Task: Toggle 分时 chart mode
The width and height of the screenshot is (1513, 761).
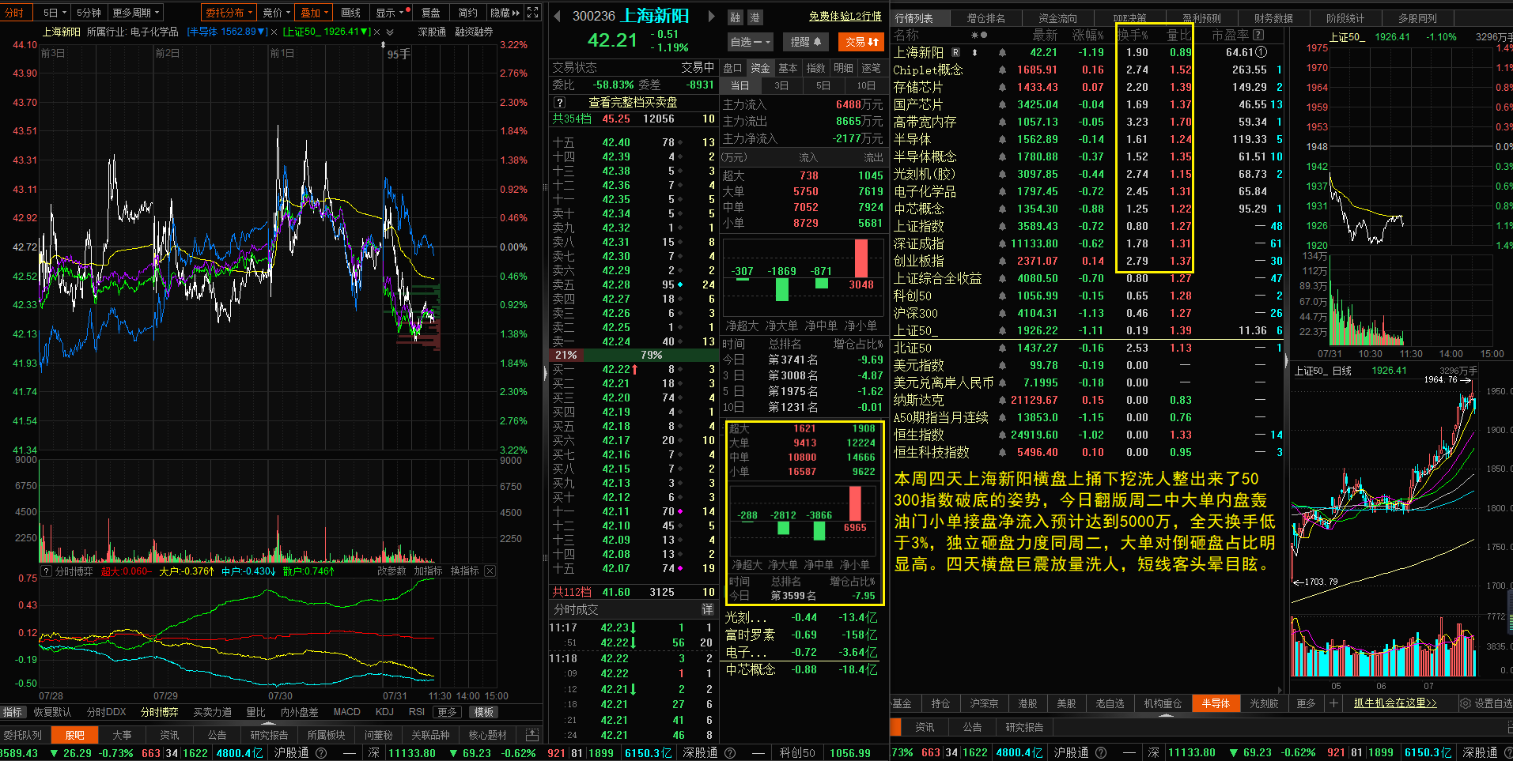Action: pyautogui.click(x=15, y=13)
